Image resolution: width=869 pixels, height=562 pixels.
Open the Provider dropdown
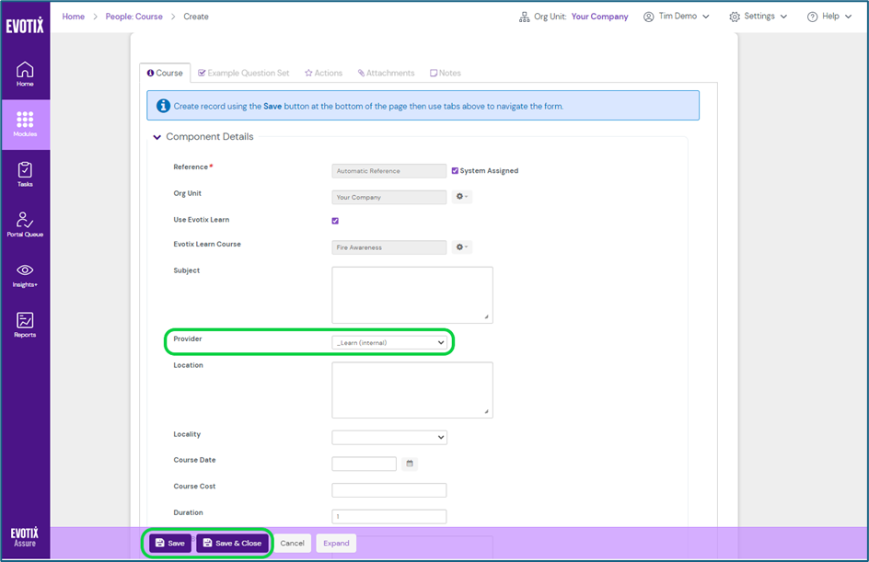point(389,342)
